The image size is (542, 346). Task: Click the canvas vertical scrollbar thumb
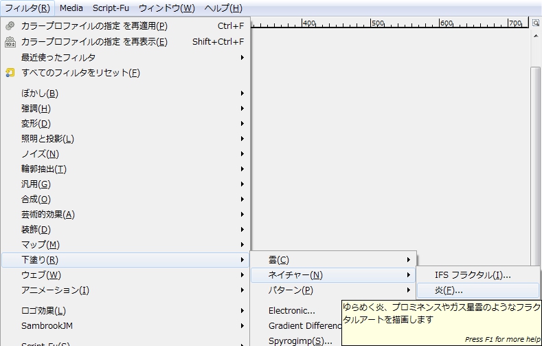[x=536, y=166]
